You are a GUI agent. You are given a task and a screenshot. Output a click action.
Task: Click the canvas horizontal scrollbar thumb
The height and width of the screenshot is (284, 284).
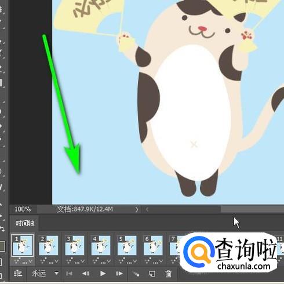[252, 209]
